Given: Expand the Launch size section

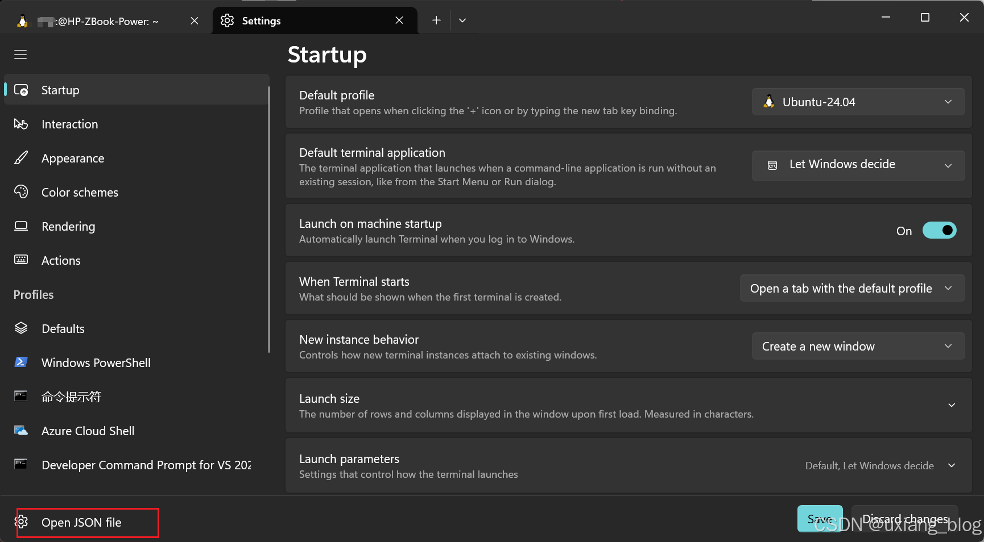Looking at the screenshot, I should click(952, 405).
